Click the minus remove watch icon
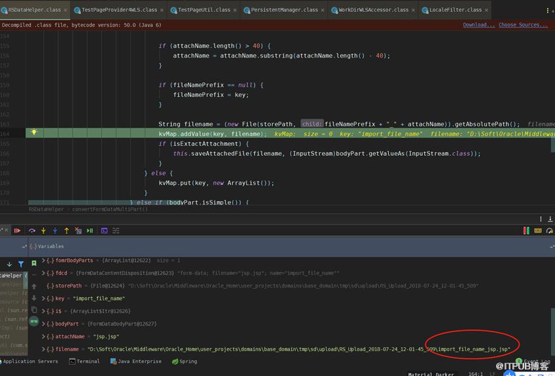 coord(34,274)
